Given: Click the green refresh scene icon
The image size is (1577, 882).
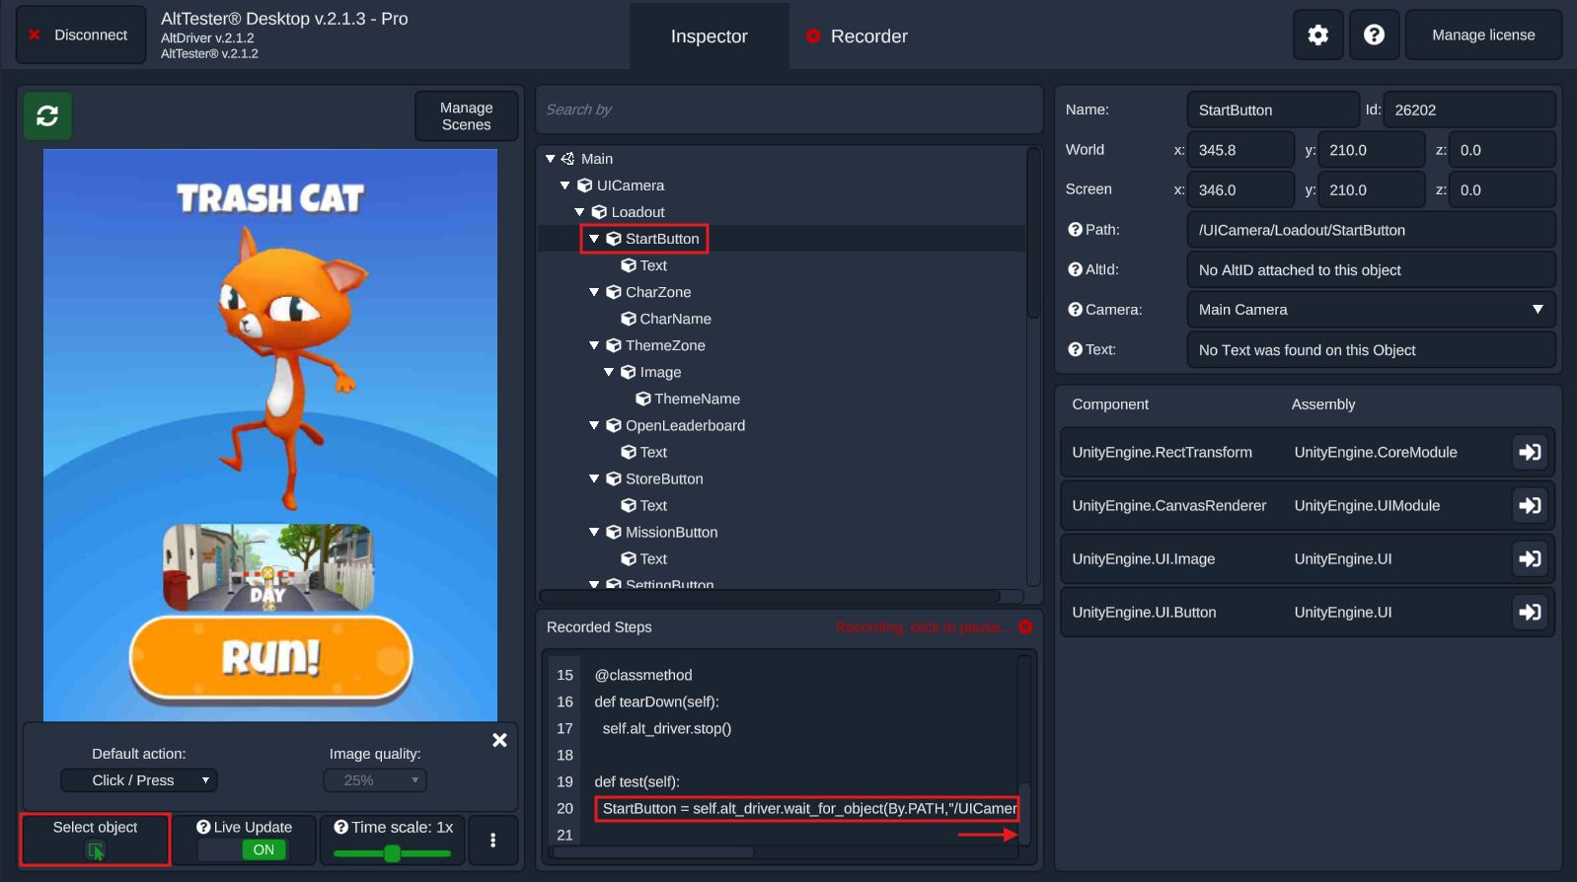Looking at the screenshot, I should [47, 116].
